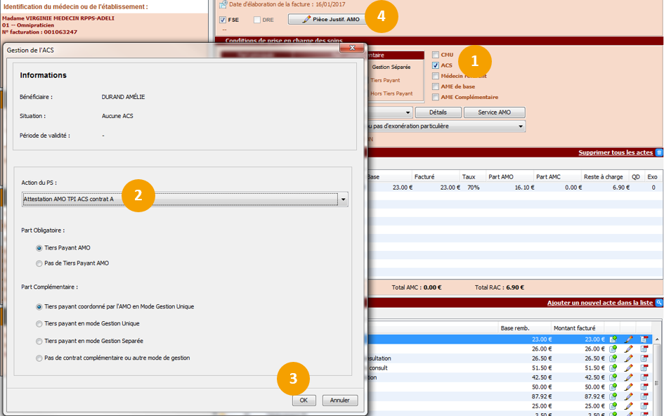The width and height of the screenshot is (664, 416).
Task: Uncheck the ACS checkbox
Action: 436,65
